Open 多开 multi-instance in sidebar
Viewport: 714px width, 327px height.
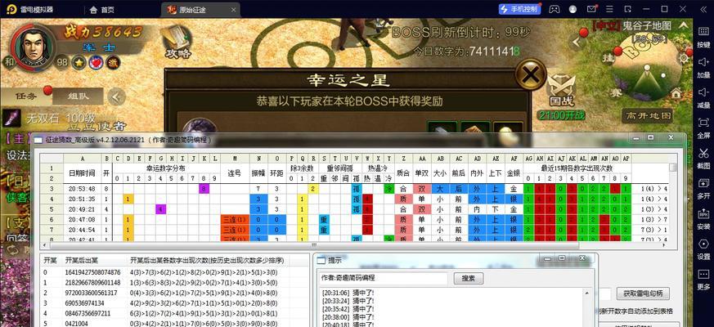703,189
